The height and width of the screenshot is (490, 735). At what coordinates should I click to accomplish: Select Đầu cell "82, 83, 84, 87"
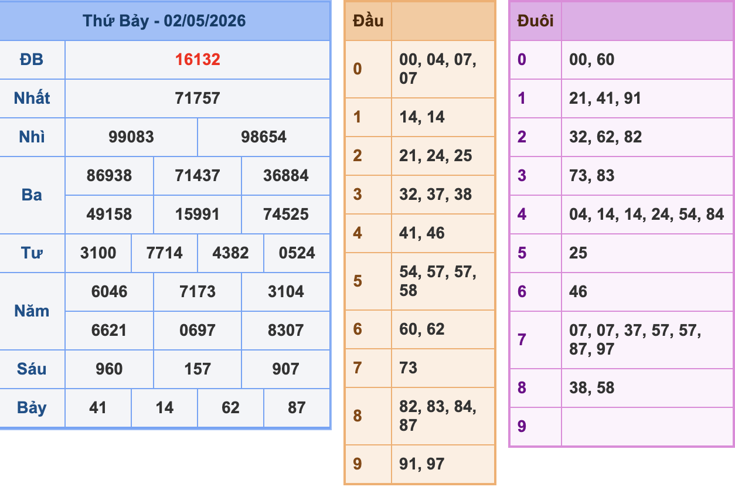[x=443, y=416]
